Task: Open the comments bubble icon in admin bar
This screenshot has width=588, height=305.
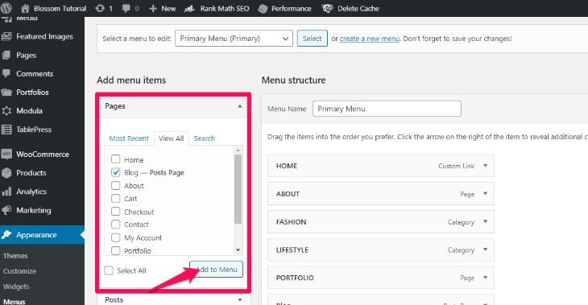Action: pyautogui.click(x=126, y=8)
